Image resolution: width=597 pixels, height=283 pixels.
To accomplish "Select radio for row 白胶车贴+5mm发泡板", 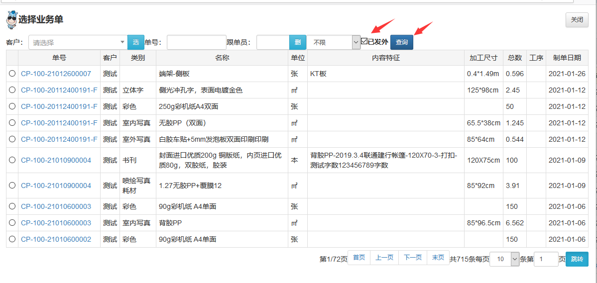I will 12,139.
